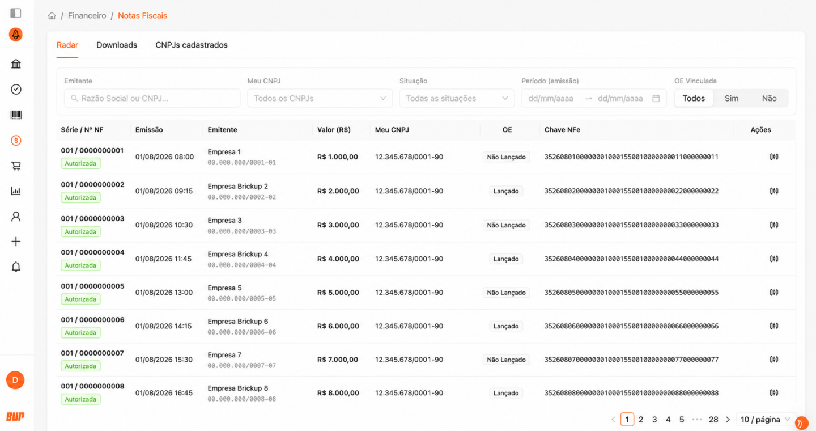Click the next page arrow
The height and width of the screenshot is (431, 816).
pos(728,420)
